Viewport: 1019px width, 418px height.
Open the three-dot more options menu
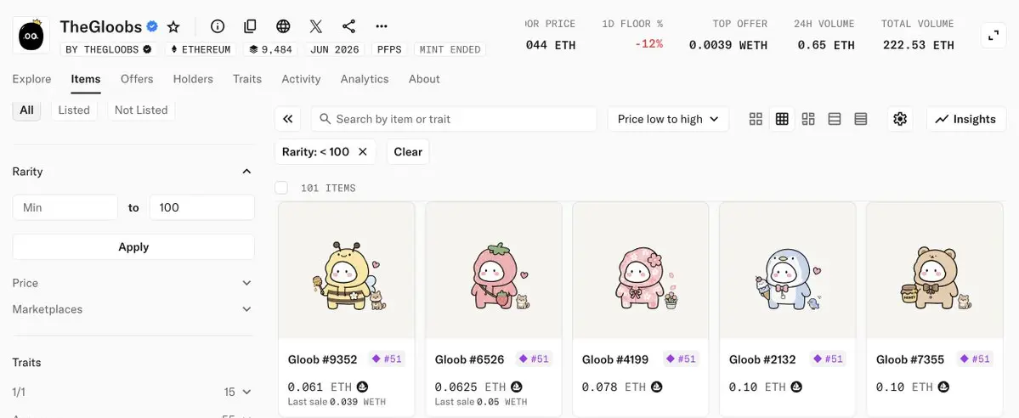point(382,26)
